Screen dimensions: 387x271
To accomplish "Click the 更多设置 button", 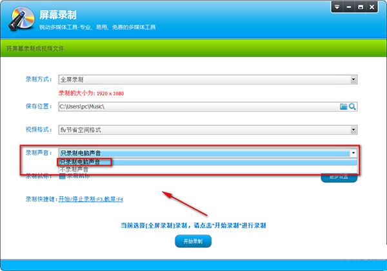I will click(339, 176).
